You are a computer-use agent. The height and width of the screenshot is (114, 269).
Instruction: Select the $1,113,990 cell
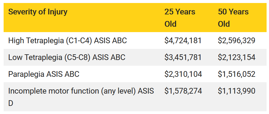[x=236, y=91]
